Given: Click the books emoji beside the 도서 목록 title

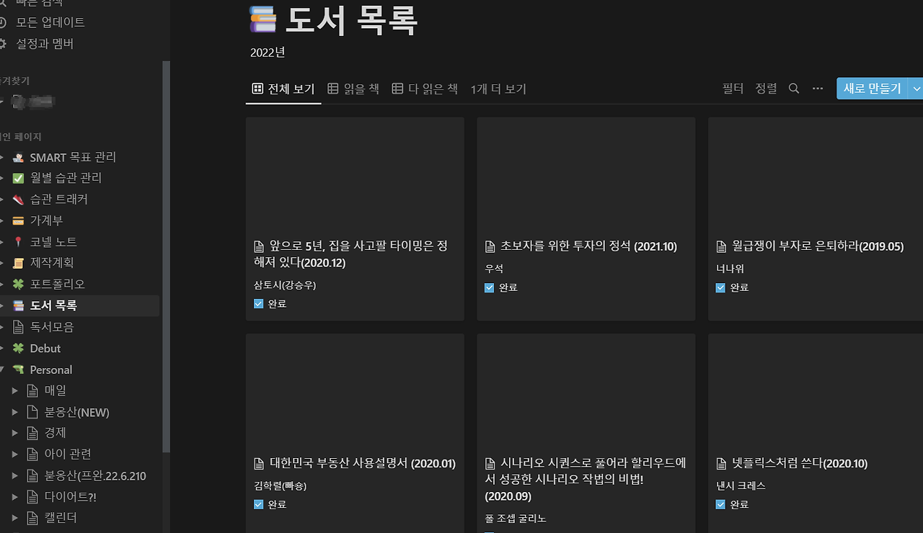Looking at the screenshot, I should coord(262,19).
